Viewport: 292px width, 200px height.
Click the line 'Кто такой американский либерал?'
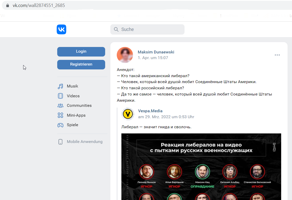(153, 76)
